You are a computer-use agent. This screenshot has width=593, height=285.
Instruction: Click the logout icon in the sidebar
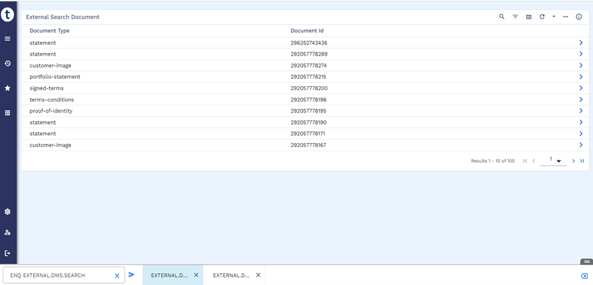point(8,253)
